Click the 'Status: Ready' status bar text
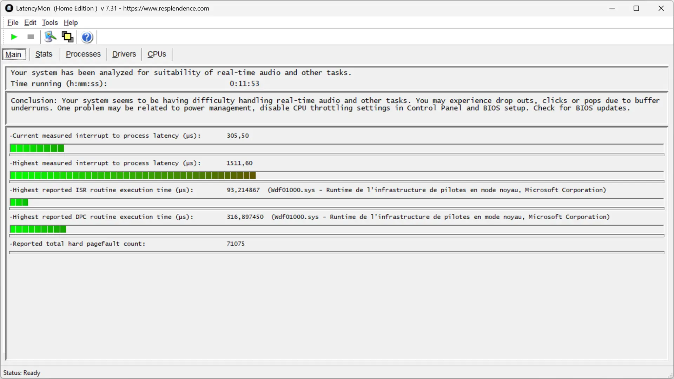This screenshot has width=674, height=379. tap(22, 373)
